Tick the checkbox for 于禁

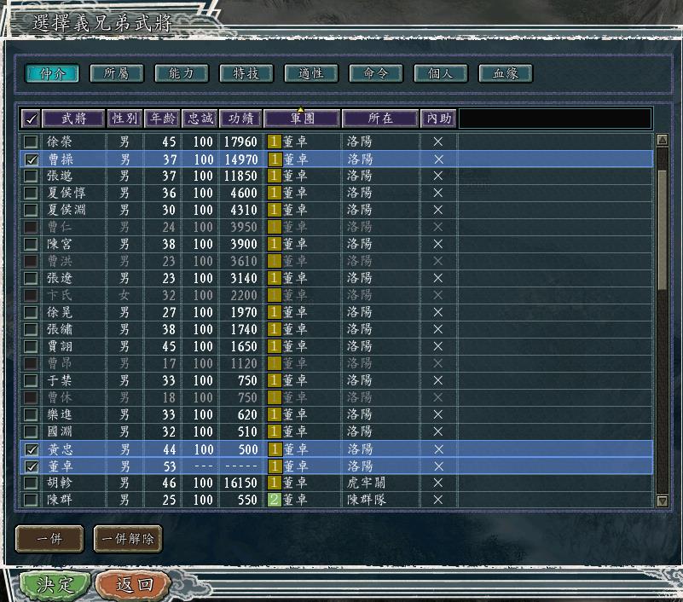31,380
